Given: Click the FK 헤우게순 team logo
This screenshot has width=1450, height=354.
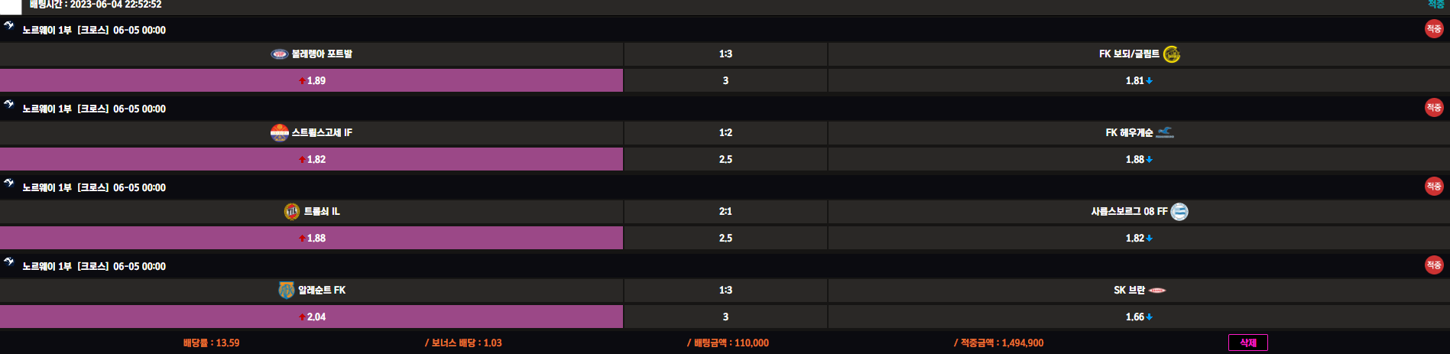Looking at the screenshot, I should [x=1165, y=133].
